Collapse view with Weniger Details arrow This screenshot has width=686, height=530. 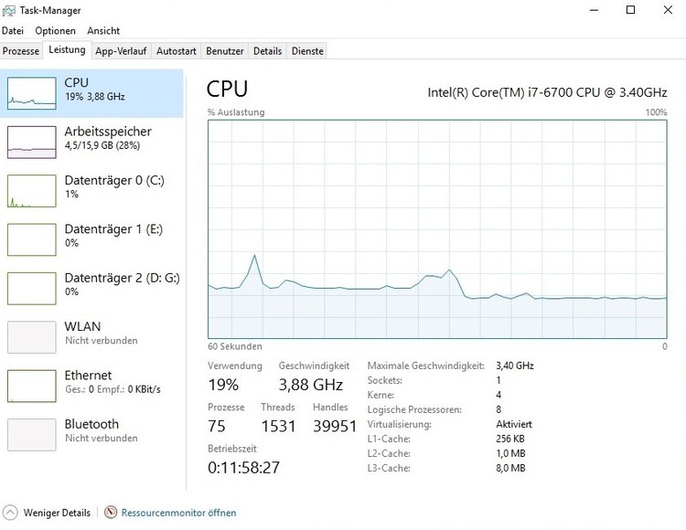(x=11, y=513)
